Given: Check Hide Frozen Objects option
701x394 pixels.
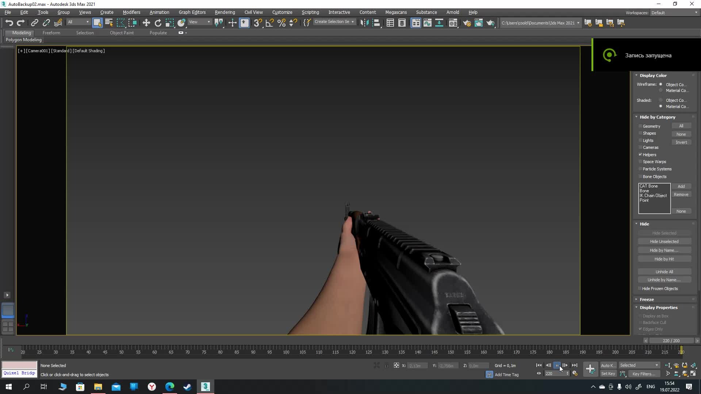Looking at the screenshot, I should [640, 289].
